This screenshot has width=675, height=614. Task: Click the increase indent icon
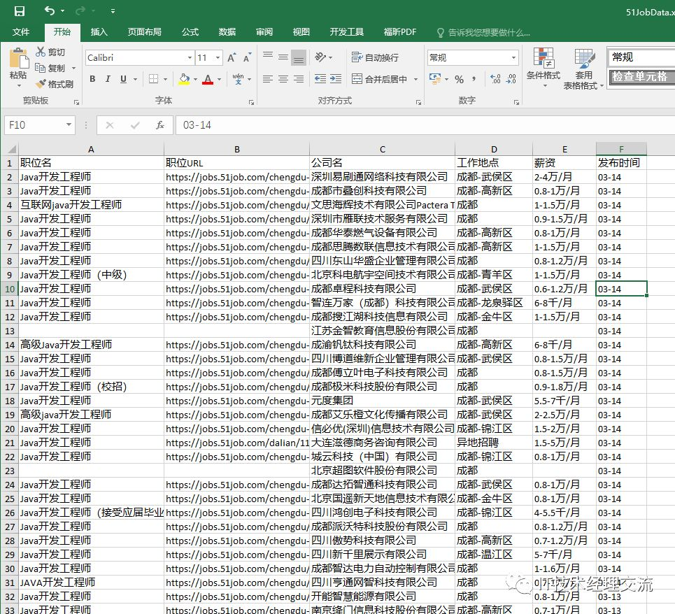(x=336, y=79)
